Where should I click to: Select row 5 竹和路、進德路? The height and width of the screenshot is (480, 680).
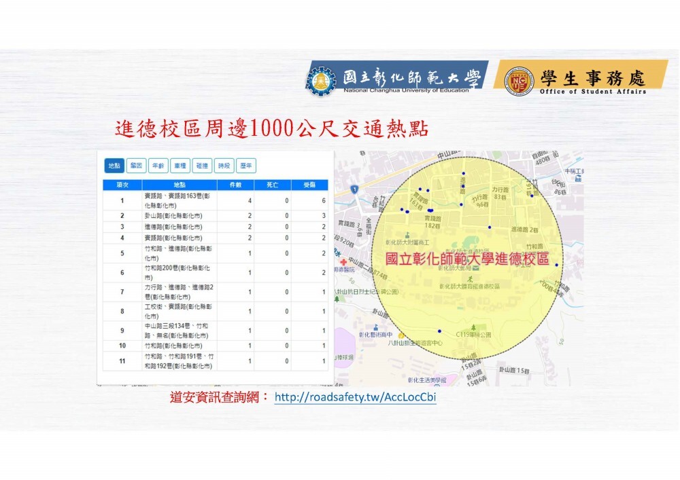coord(215,253)
